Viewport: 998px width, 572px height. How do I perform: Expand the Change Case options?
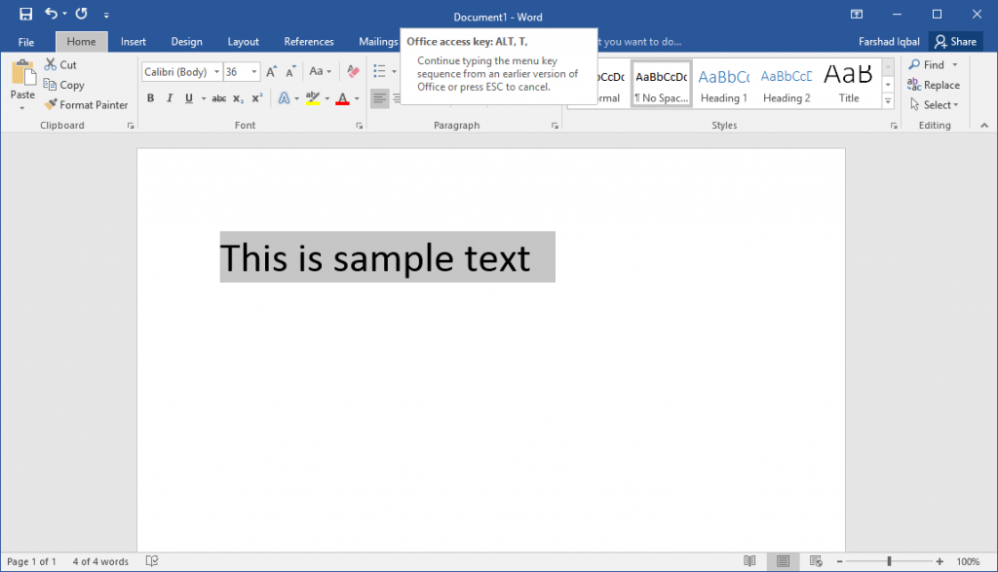coord(327,71)
